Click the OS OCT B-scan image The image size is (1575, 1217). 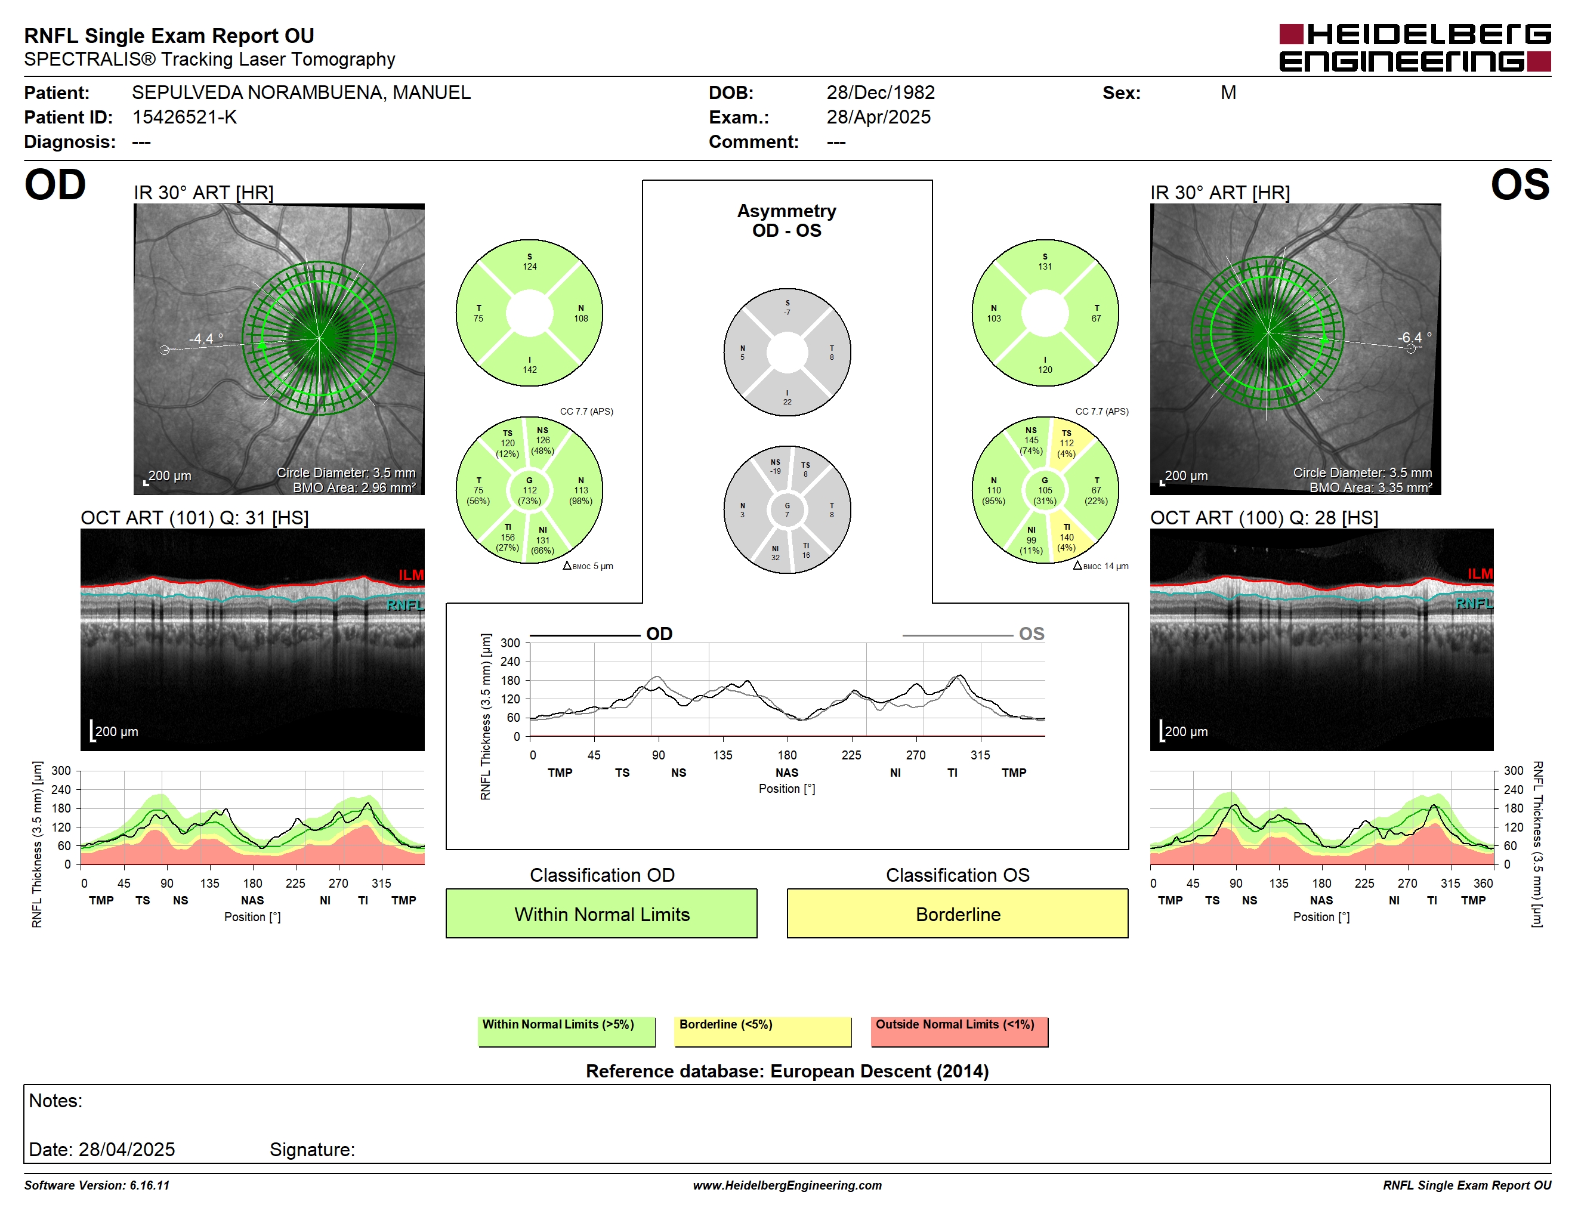[1321, 640]
